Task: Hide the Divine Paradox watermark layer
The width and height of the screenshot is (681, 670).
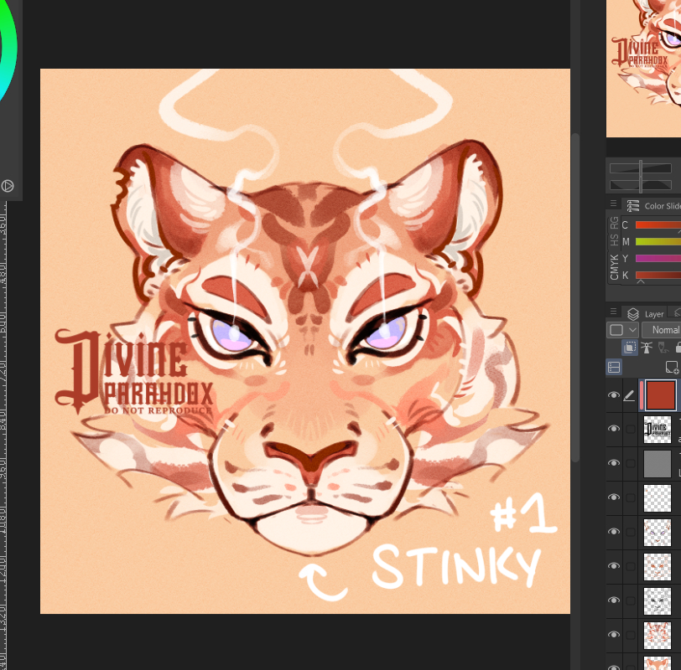Action: pos(614,429)
